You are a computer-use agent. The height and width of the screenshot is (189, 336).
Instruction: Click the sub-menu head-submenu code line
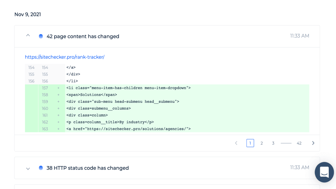[x=123, y=101]
